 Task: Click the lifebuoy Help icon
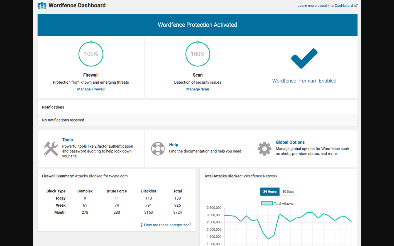click(158, 149)
